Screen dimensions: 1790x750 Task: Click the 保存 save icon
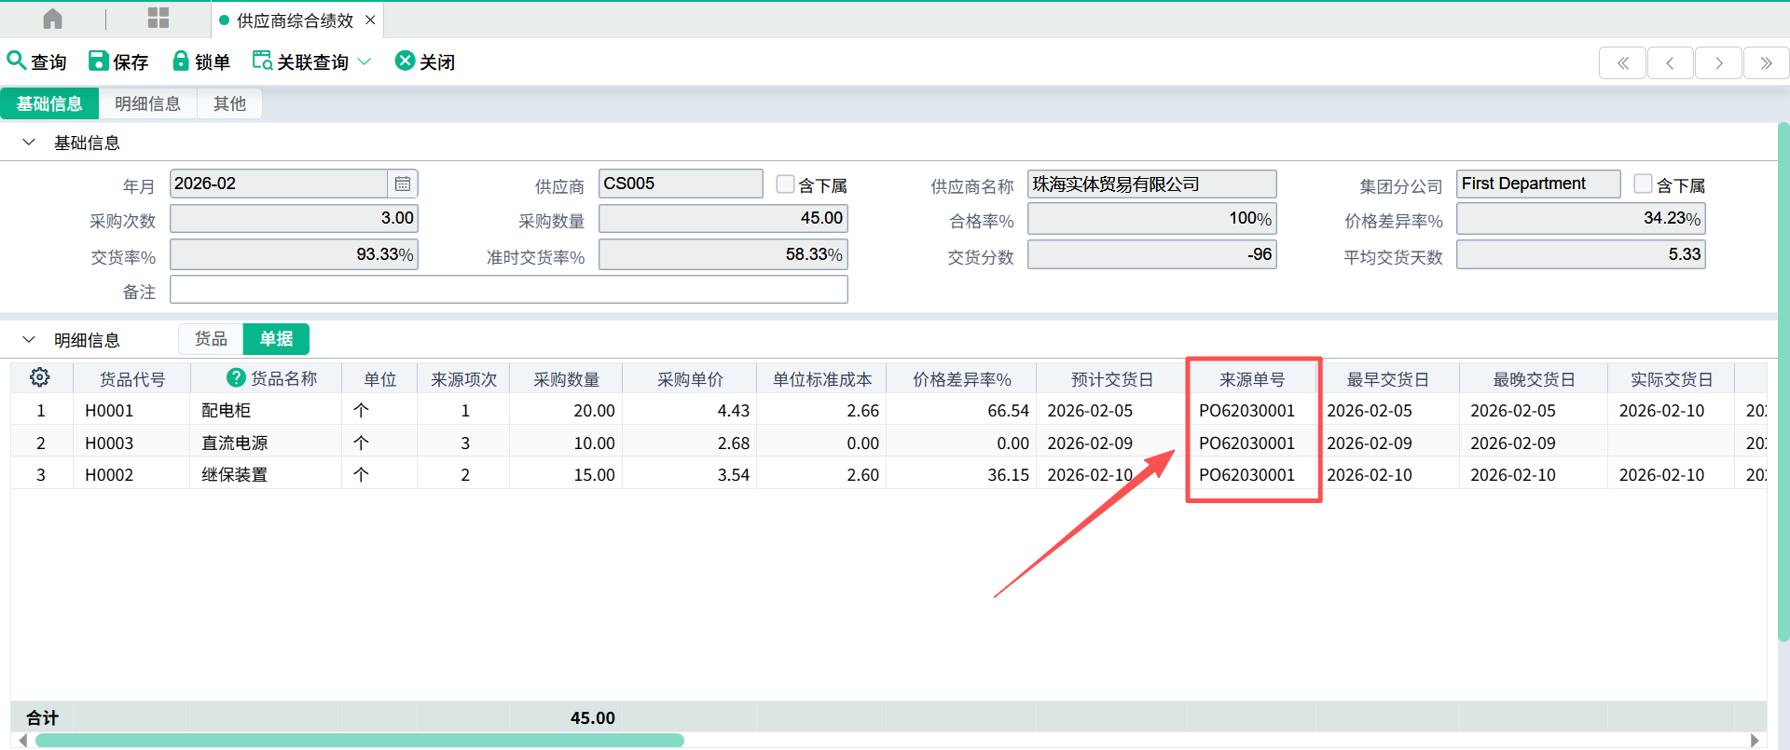98,61
